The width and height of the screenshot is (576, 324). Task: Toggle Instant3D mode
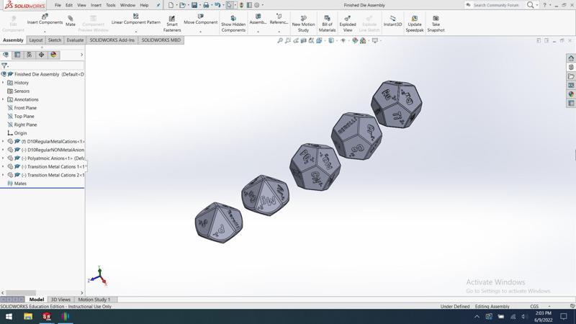coord(392,21)
